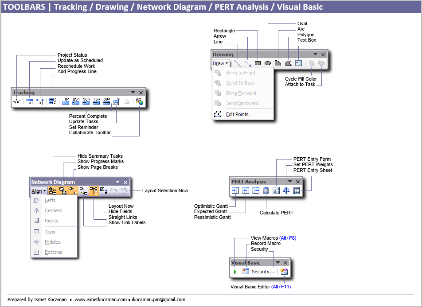The height and width of the screenshot is (307, 422).
Task: Expand the Align dropdown in Network Diagram
Action: pyautogui.click(x=39, y=191)
